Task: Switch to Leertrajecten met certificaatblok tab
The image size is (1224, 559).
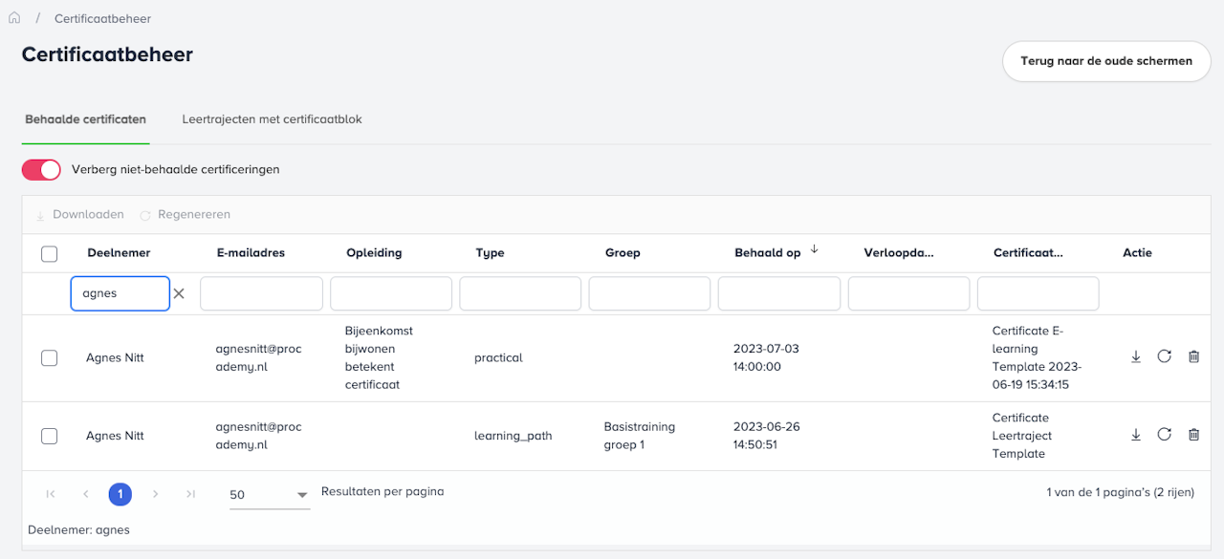Action: (x=272, y=119)
